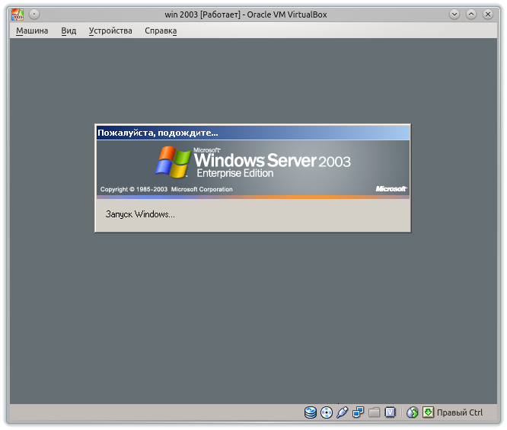Open the Машина menu
This screenshot has width=507, height=430.
point(32,30)
